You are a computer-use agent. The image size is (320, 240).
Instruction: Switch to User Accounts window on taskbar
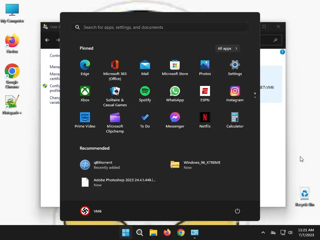(x=195, y=232)
